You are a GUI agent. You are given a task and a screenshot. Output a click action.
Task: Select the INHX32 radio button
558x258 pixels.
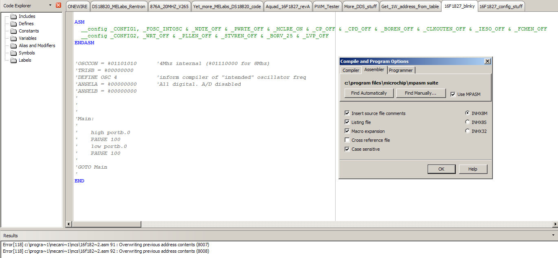[467, 131]
